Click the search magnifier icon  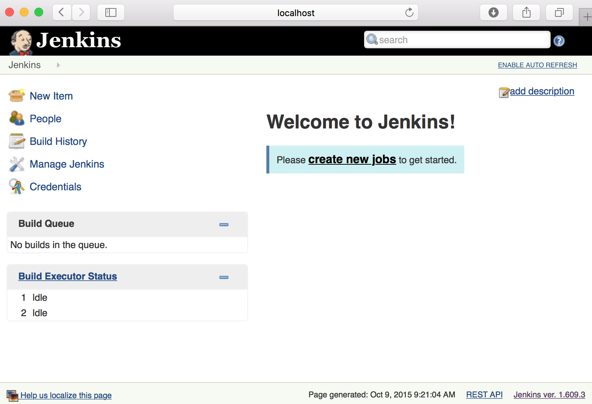(372, 39)
